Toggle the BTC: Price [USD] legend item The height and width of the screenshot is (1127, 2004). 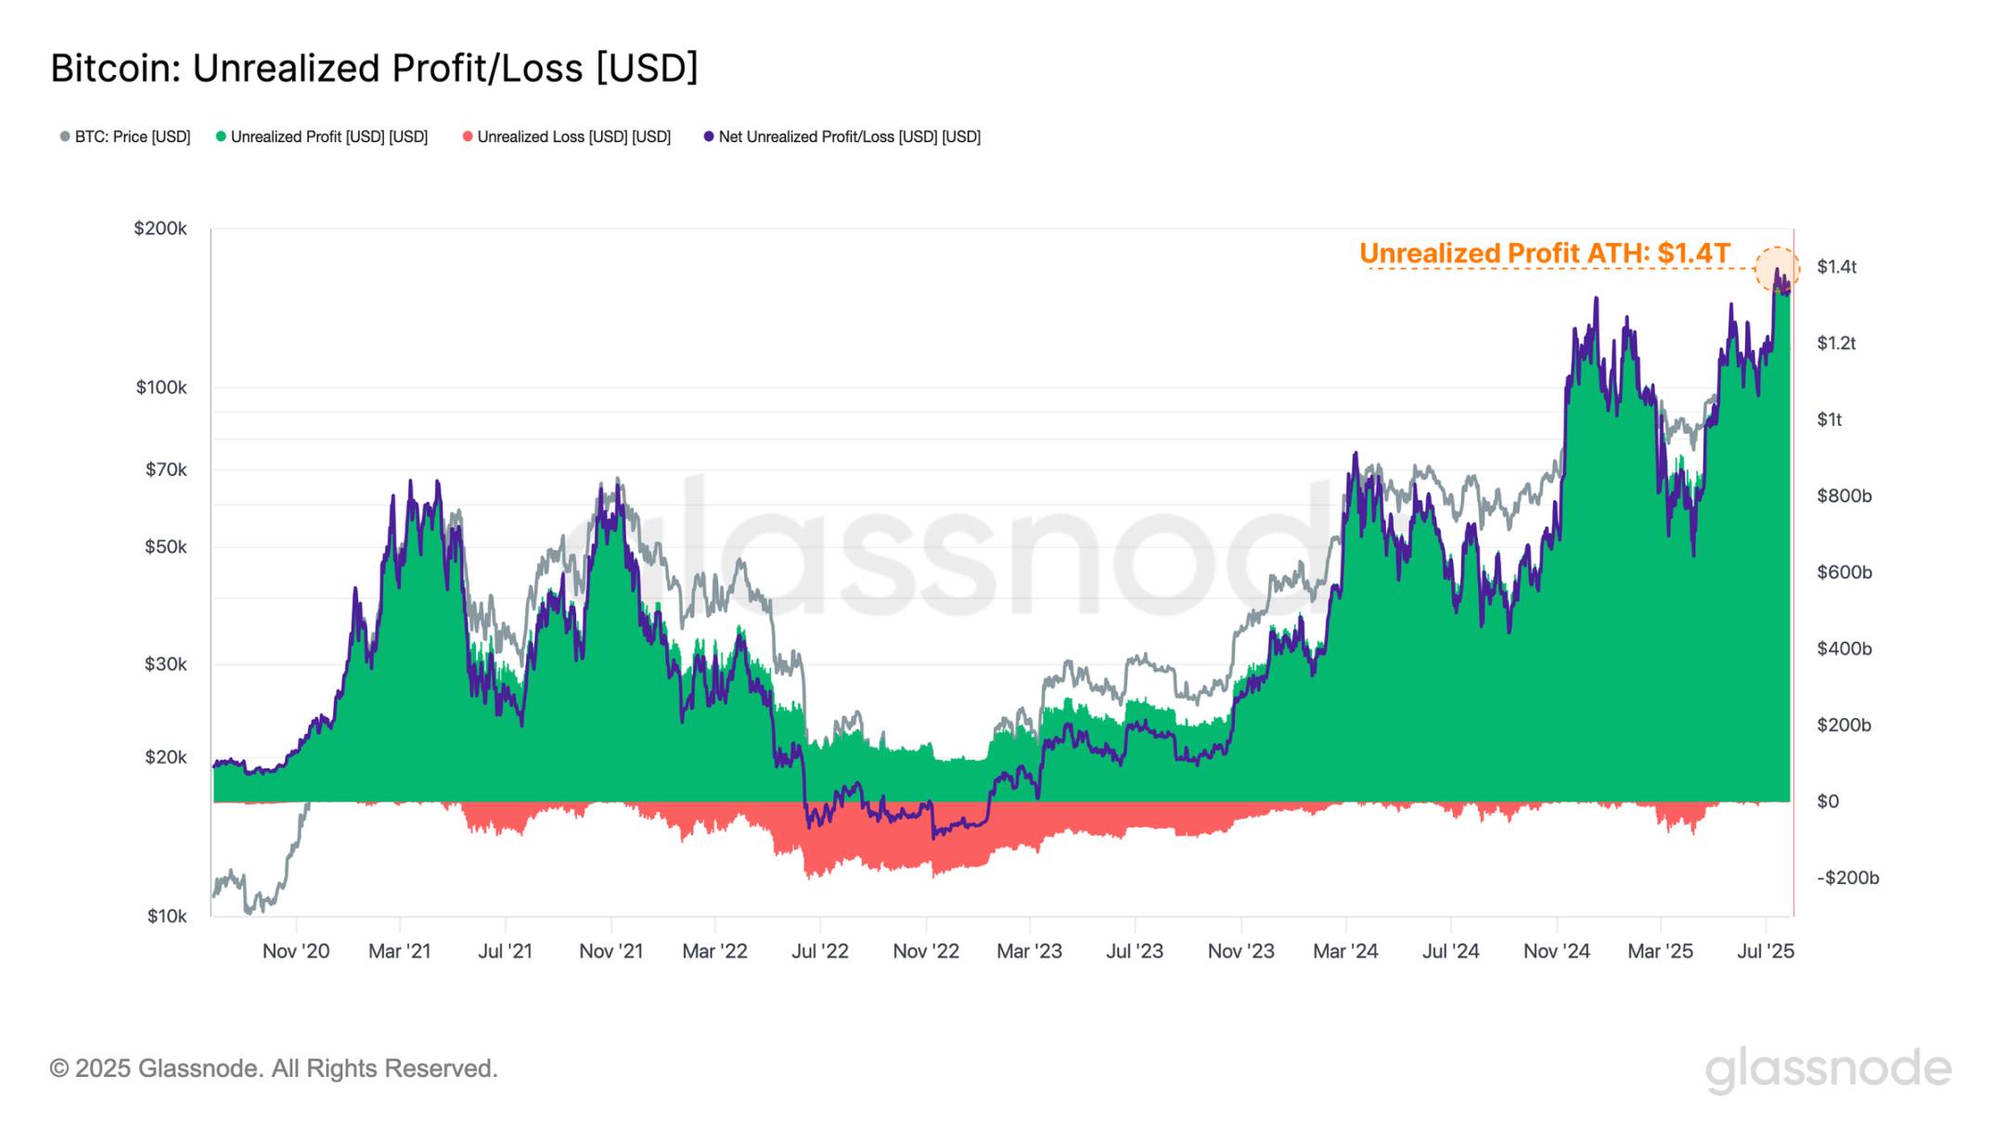pos(125,136)
